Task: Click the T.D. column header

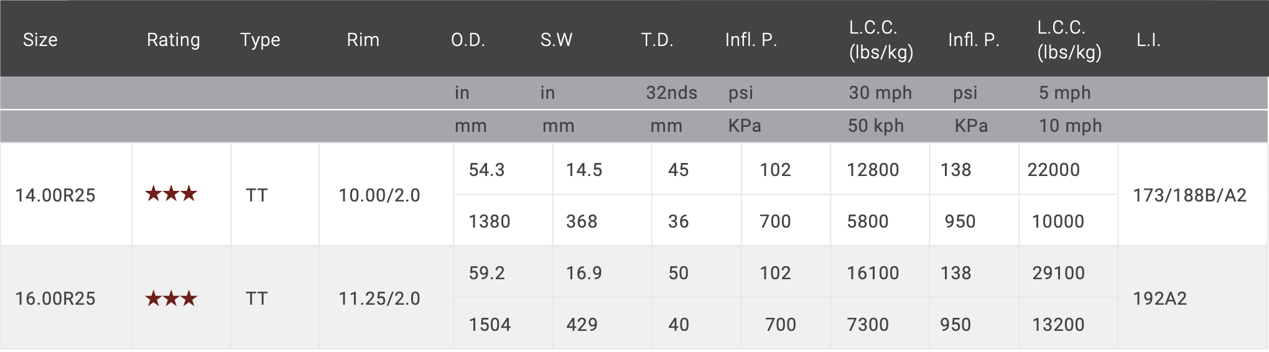Action: pos(657,40)
